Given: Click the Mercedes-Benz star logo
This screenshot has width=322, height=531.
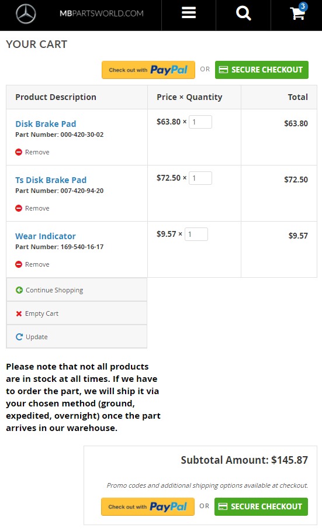Looking at the screenshot, I should [26, 14].
